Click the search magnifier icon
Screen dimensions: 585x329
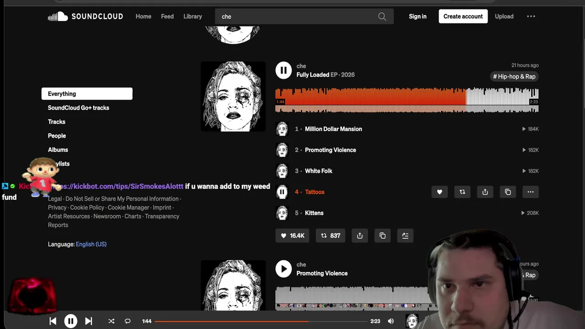tap(382, 16)
